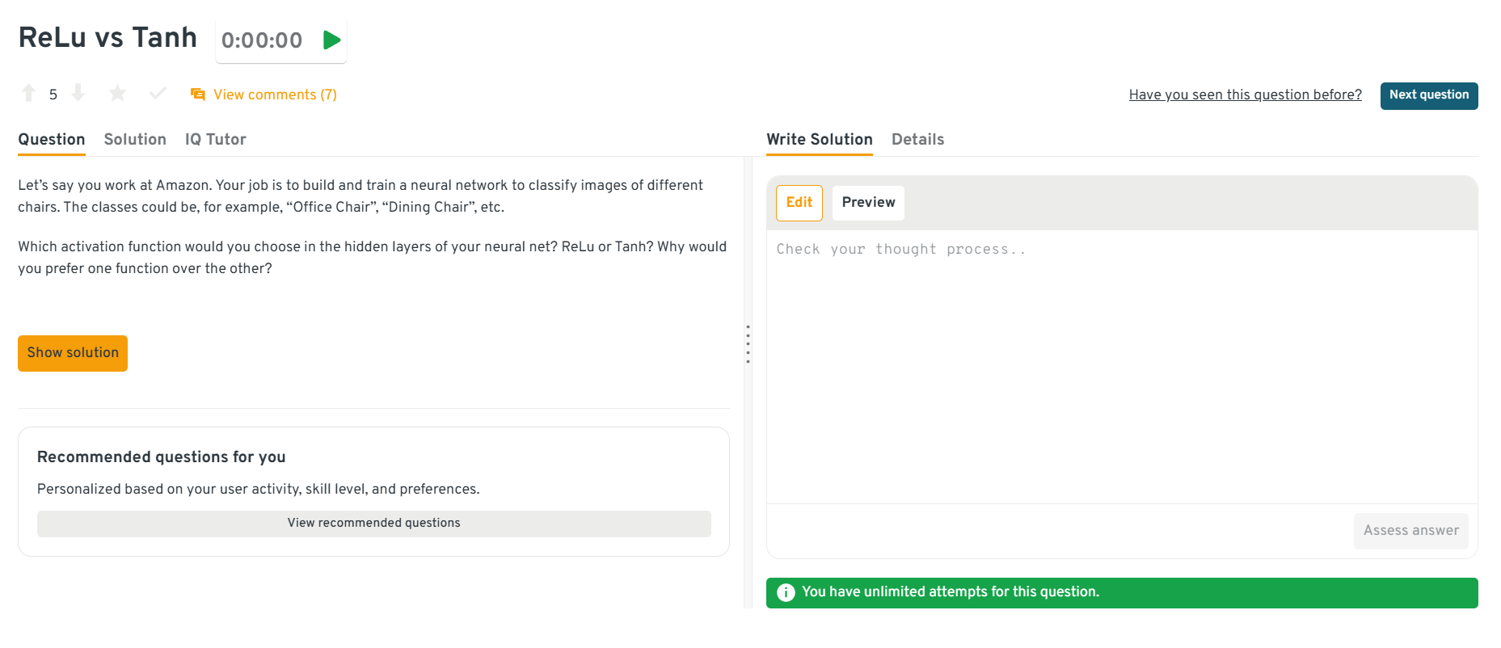Select the Write Solution tab
This screenshot has width=1501, height=648.
coord(819,140)
